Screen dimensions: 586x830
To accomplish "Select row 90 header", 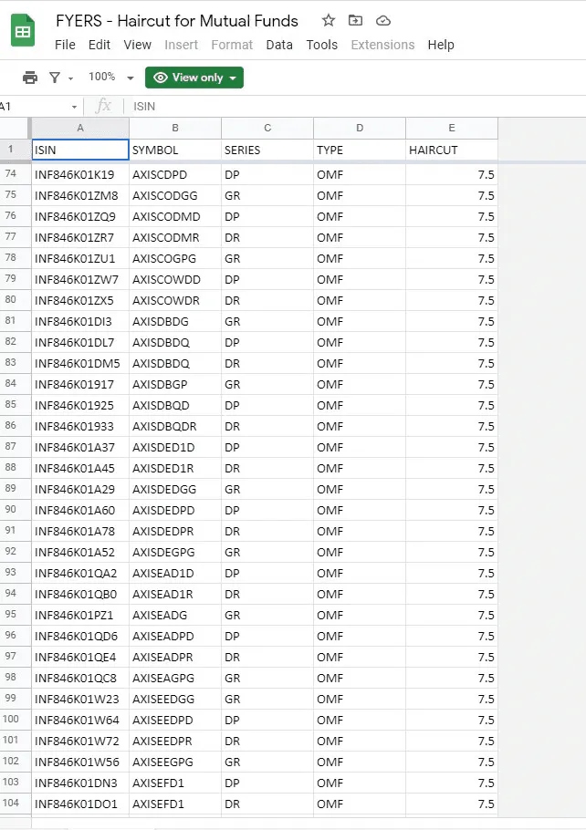I will pos(11,510).
